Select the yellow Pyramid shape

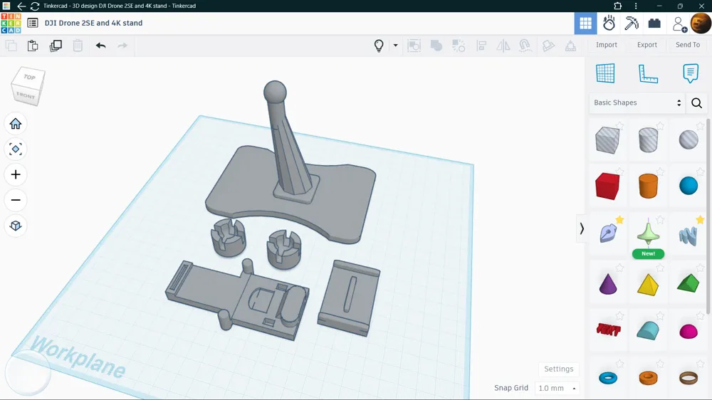(x=648, y=285)
